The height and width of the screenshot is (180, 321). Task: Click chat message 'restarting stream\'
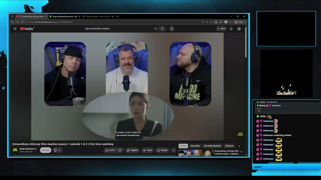click(x=283, y=135)
